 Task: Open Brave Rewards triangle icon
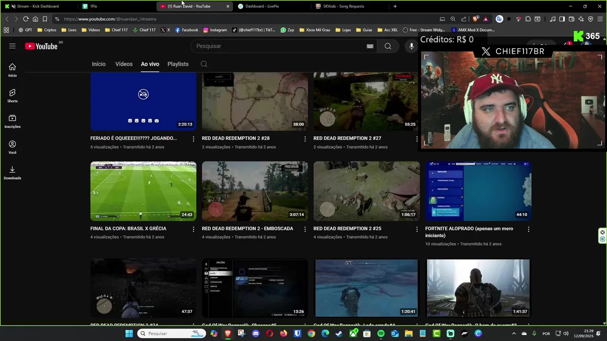pos(486,19)
